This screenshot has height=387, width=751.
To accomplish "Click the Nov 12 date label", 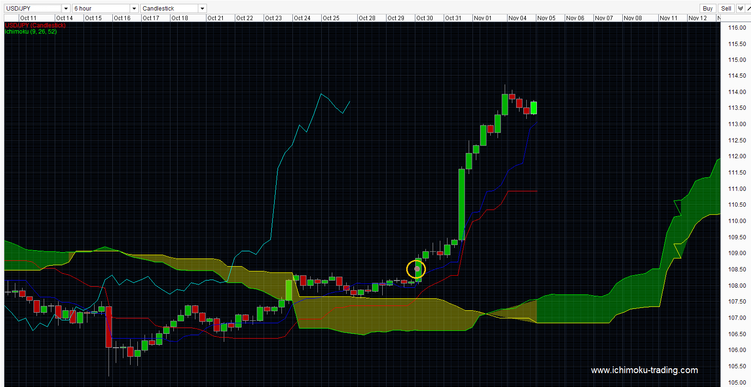I will [698, 18].
